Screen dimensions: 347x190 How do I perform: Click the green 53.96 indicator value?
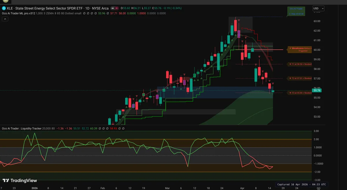pyautogui.click(x=102, y=13)
